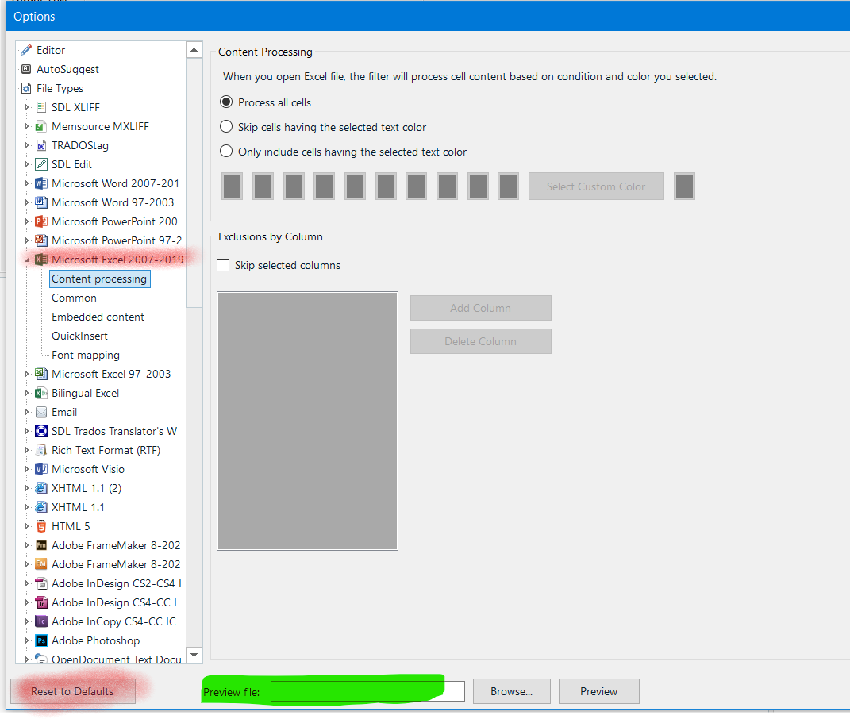Click the Select Custom Color button
The width and height of the screenshot is (850, 719).
point(596,186)
